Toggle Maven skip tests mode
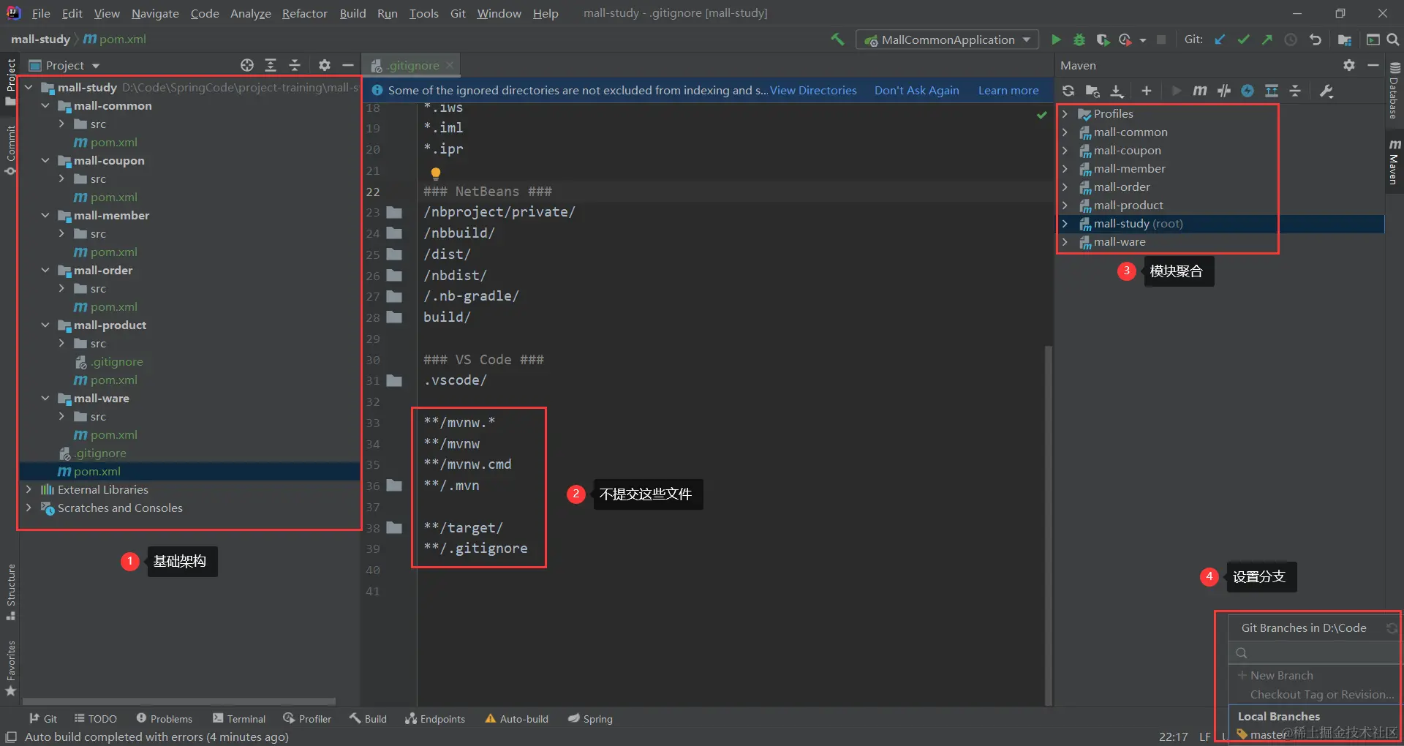The width and height of the screenshot is (1404, 746). tap(1248, 91)
